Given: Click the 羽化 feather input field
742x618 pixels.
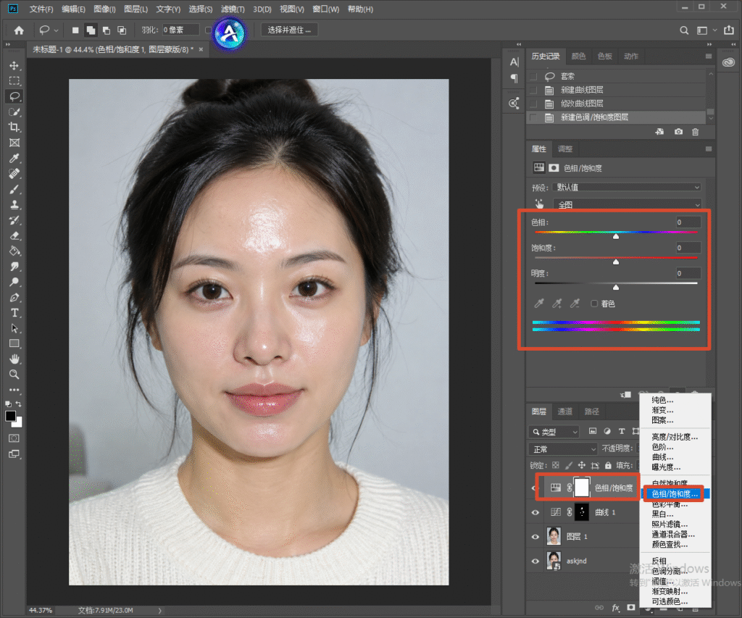Looking at the screenshot, I should pos(180,30).
